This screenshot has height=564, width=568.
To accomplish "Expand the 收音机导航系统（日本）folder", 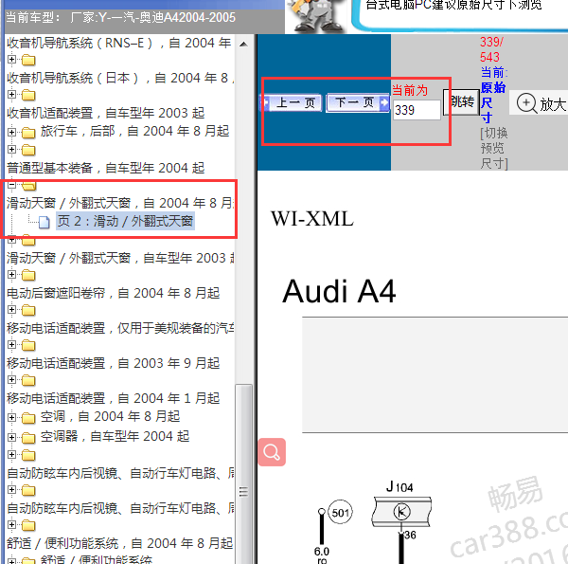I will tap(11, 60).
